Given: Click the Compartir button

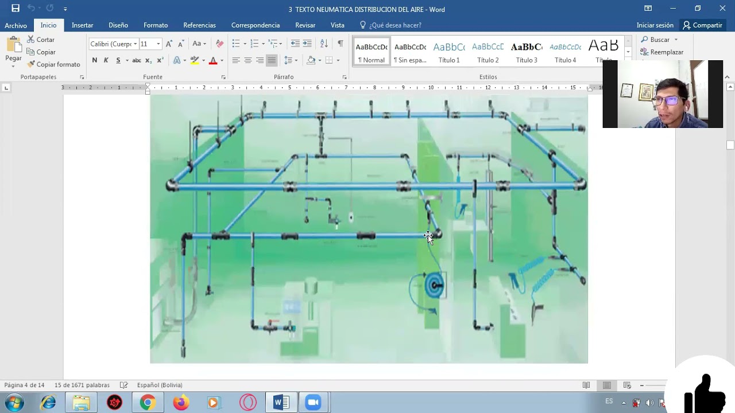Looking at the screenshot, I should pyautogui.click(x=702, y=25).
